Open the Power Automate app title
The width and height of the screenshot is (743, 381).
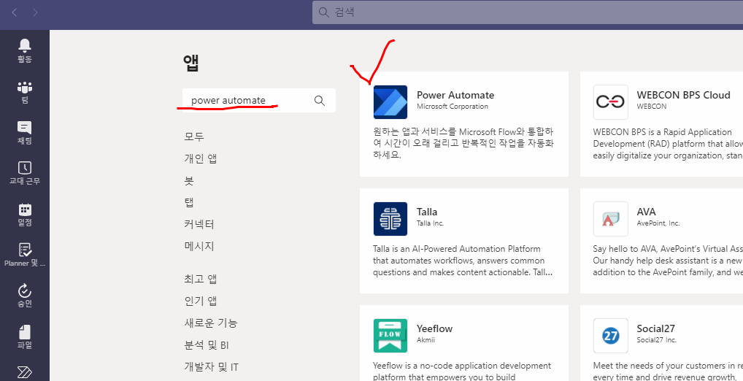tap(455, 95)
